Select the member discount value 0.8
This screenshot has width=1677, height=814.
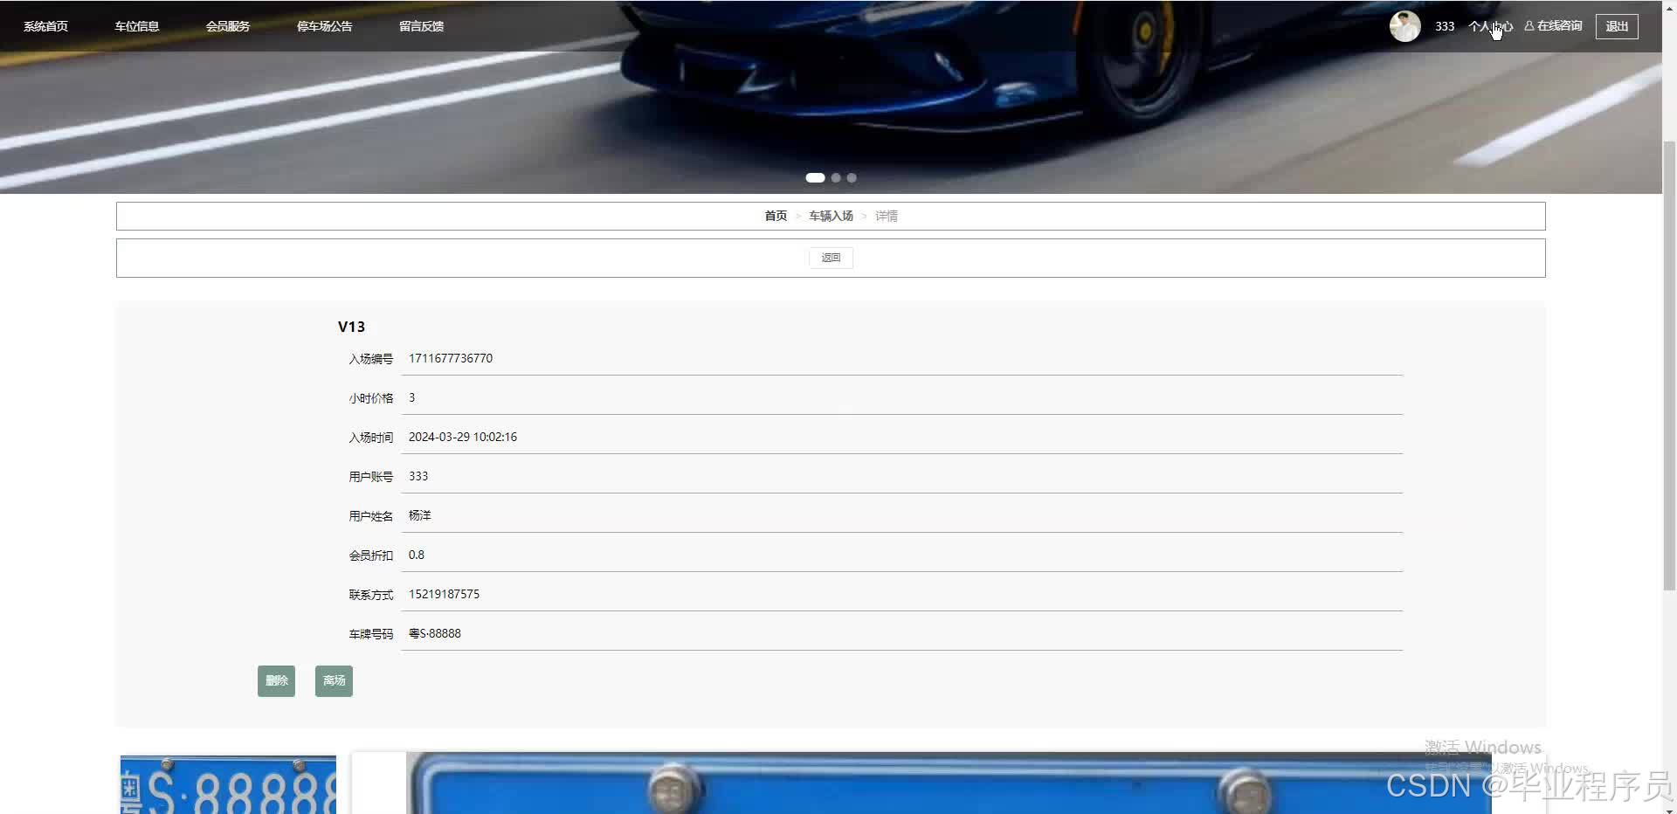[x=417, y=555]
